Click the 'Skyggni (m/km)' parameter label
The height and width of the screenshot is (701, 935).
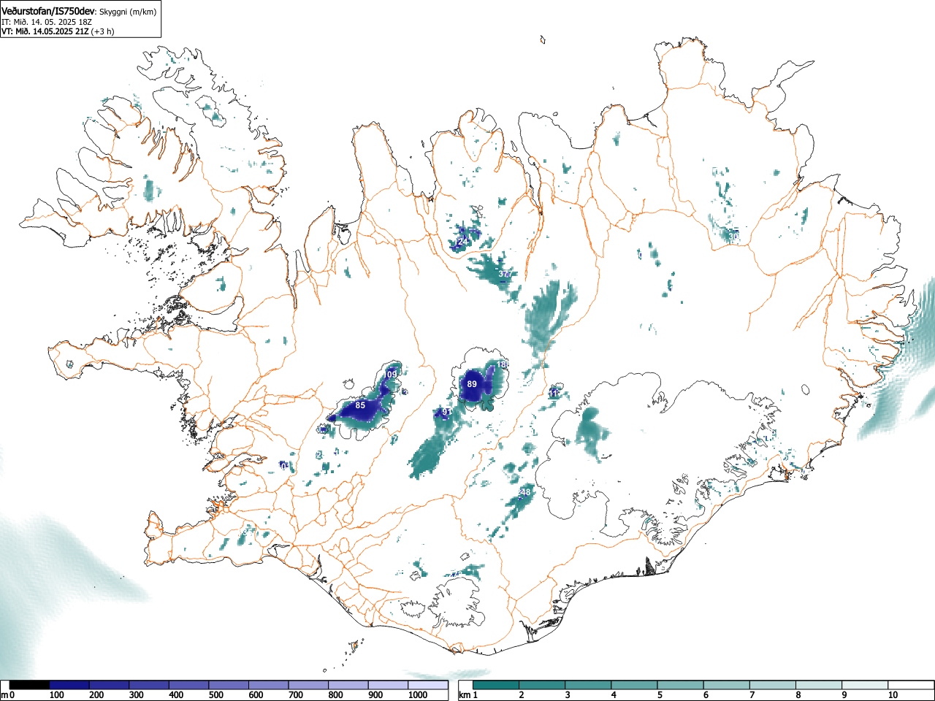click(128, 12)
